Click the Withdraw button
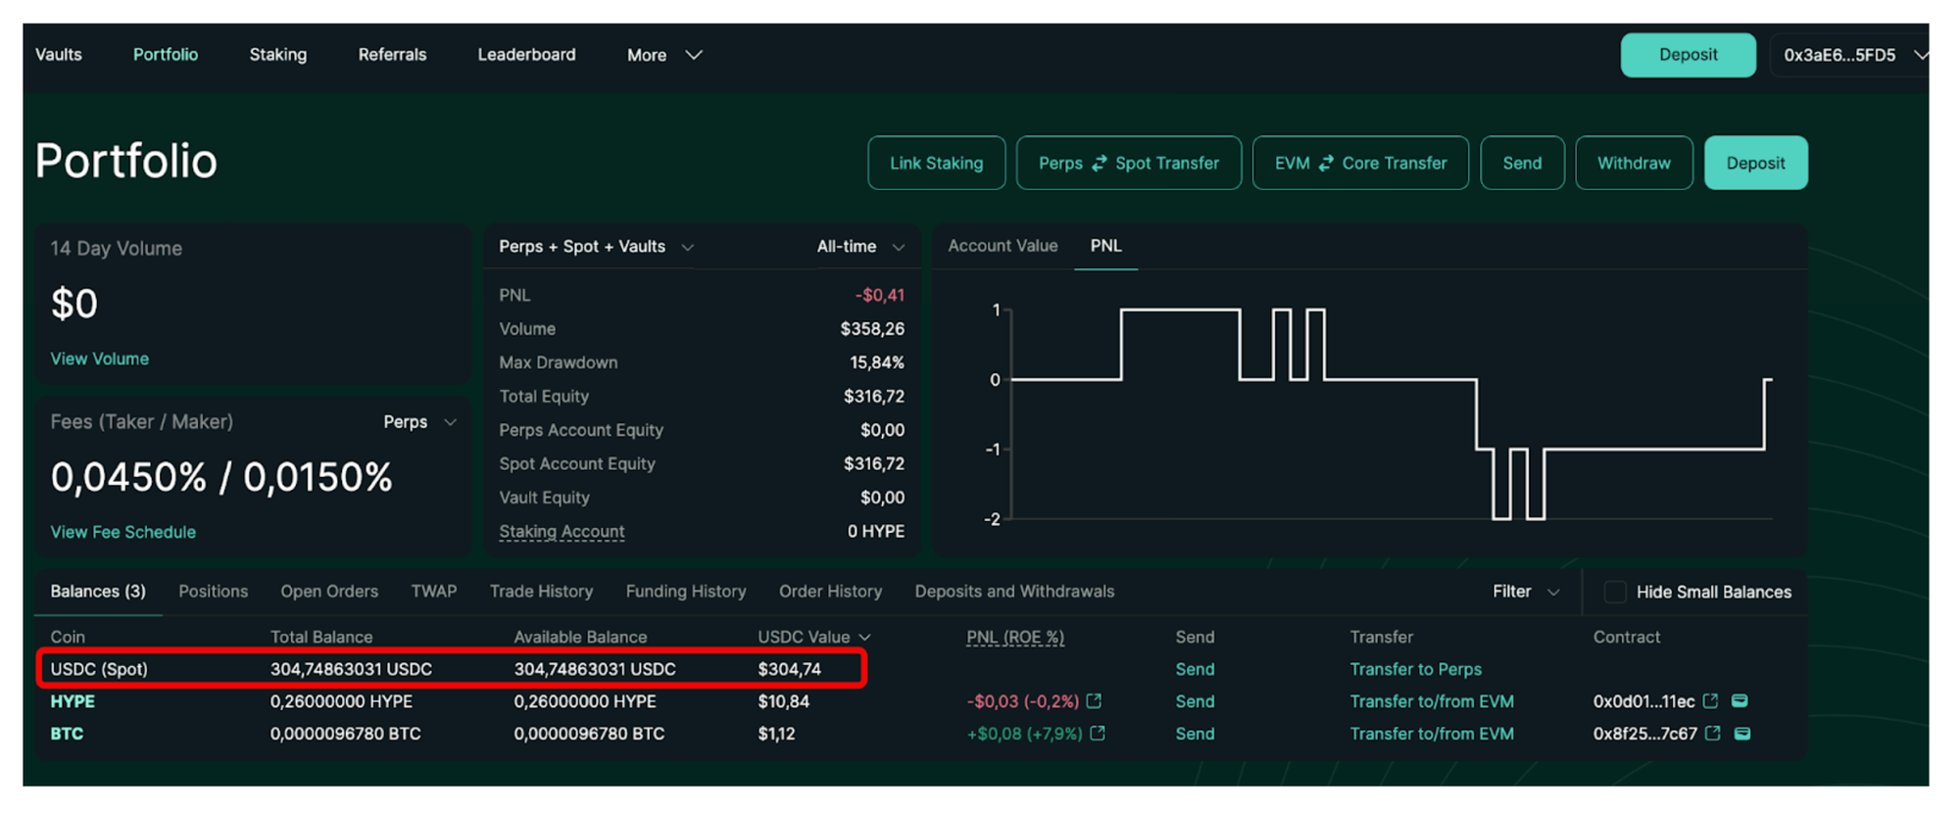Screen dimensions: 1960x814 click(x=1634, y=164)
